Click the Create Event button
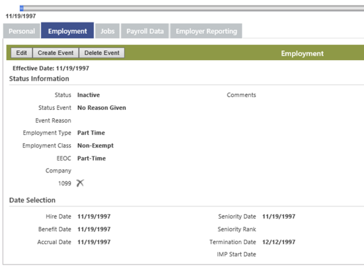 (x=56, y=53)
